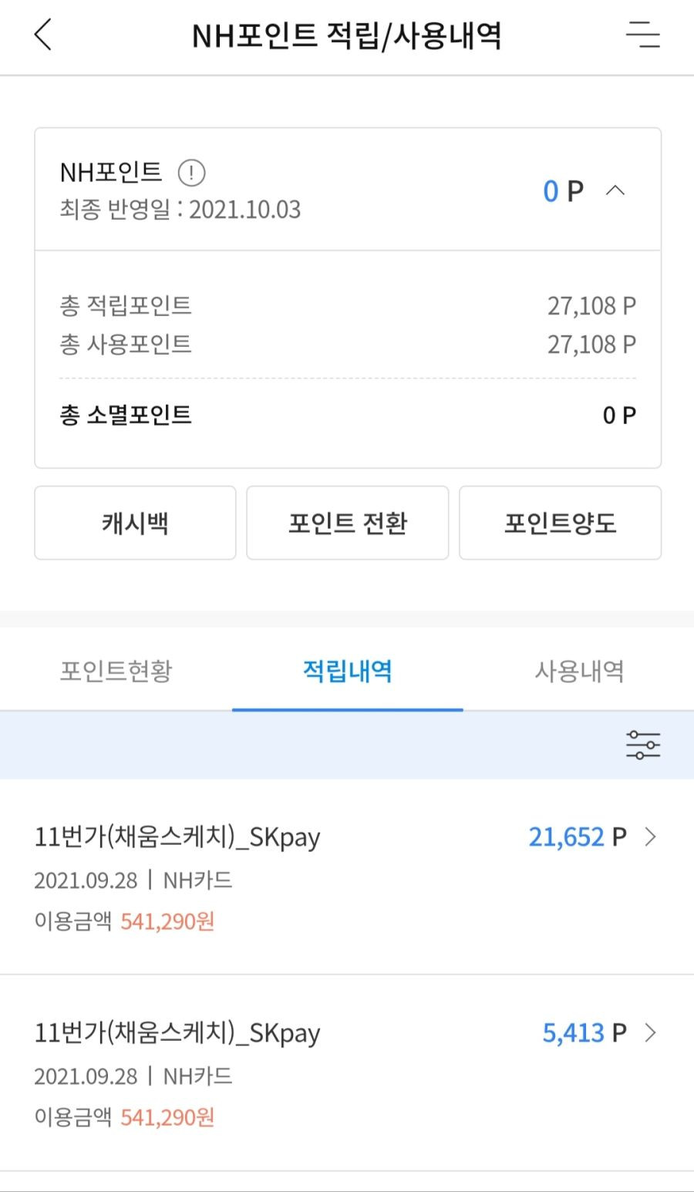The width and height of the screenshot is (694, 1192).
Task: Tap the 포인트 전환 button
Action: tap(347, 523)
